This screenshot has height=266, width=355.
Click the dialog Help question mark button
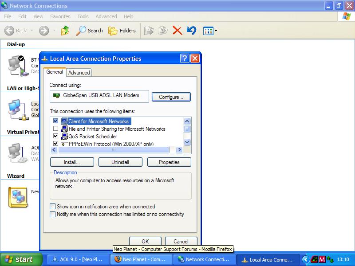[x=185, y=59]
